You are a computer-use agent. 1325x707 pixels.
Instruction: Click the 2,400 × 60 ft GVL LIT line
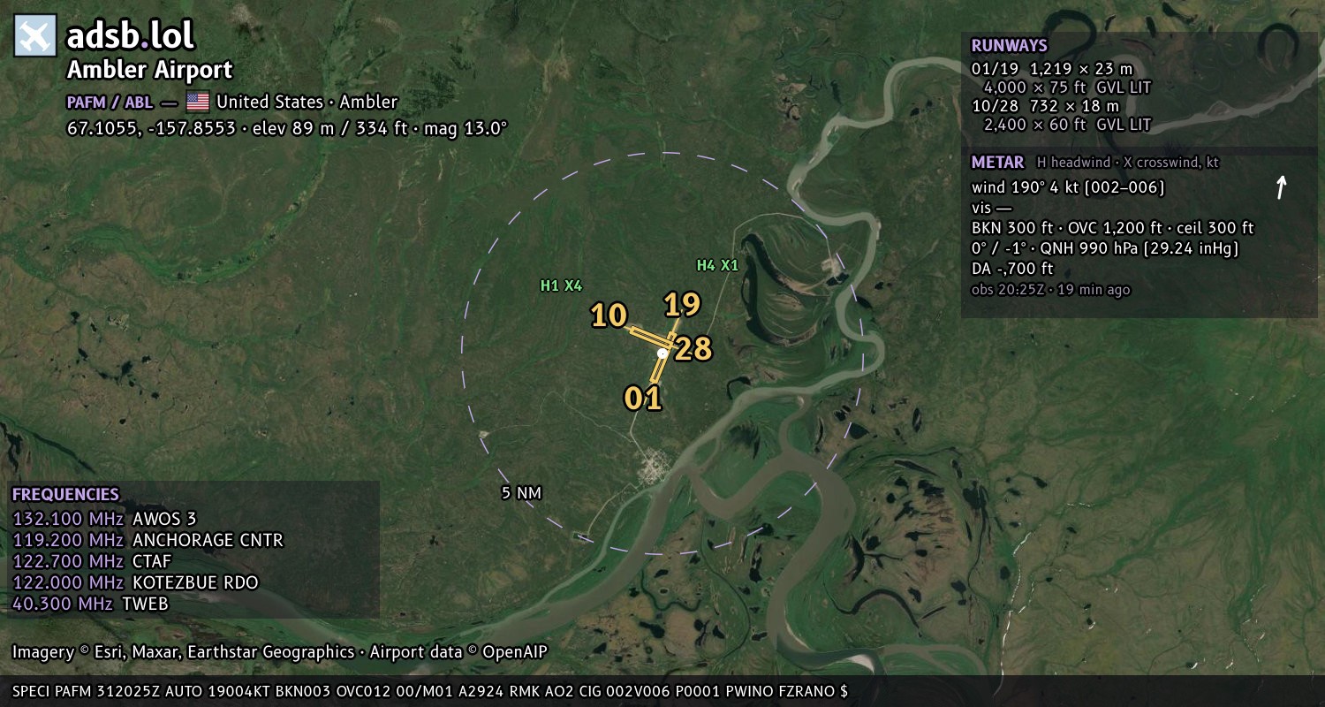1067,125
